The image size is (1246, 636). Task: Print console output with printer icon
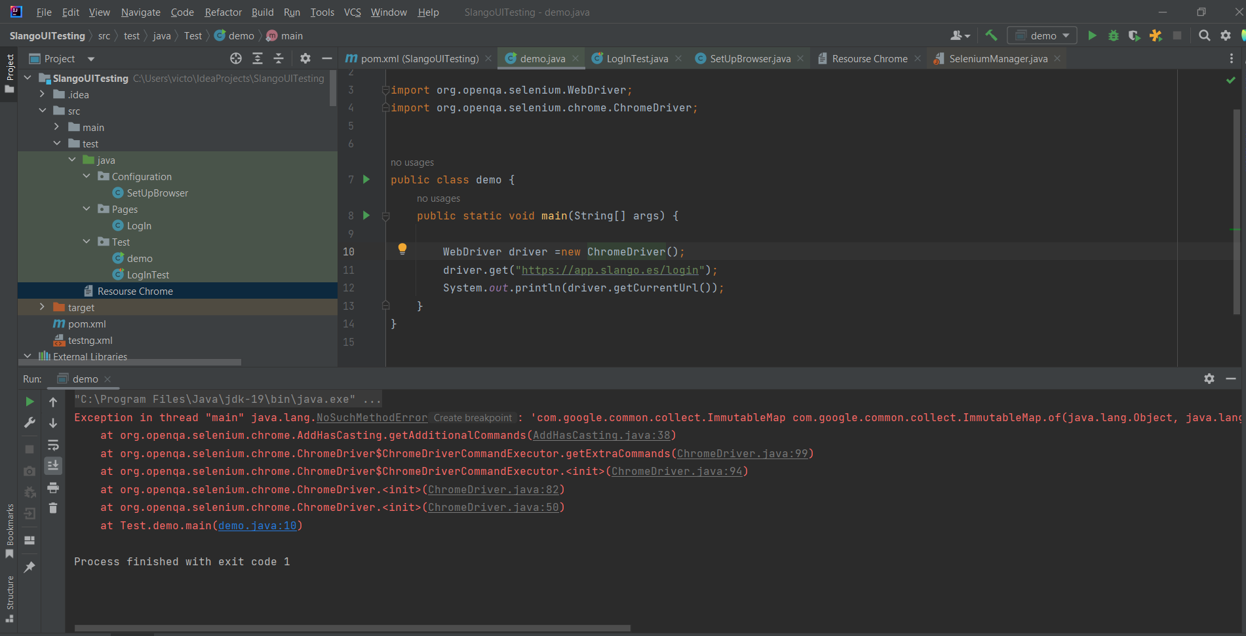click(53, 487)
